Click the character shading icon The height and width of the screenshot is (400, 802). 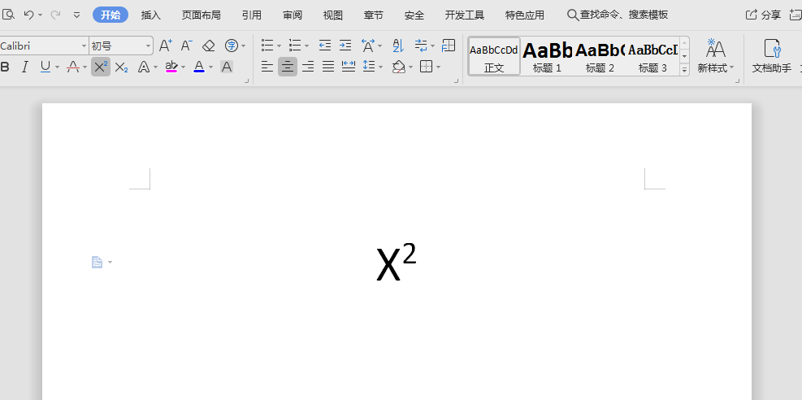(x=227, y=67)
